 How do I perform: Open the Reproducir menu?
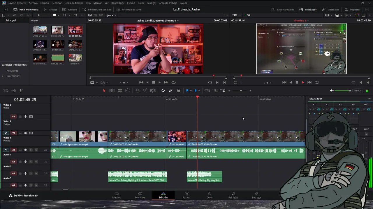click(118, 3)
